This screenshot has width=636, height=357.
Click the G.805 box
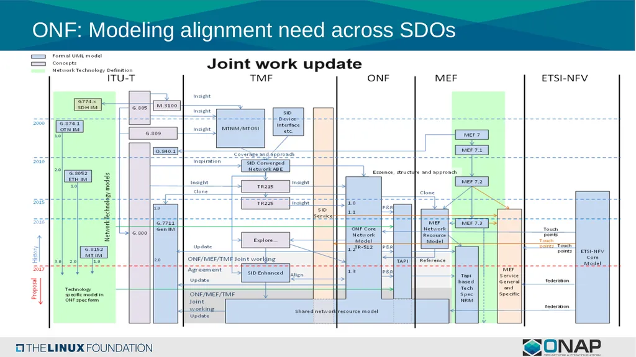[140, 108]
